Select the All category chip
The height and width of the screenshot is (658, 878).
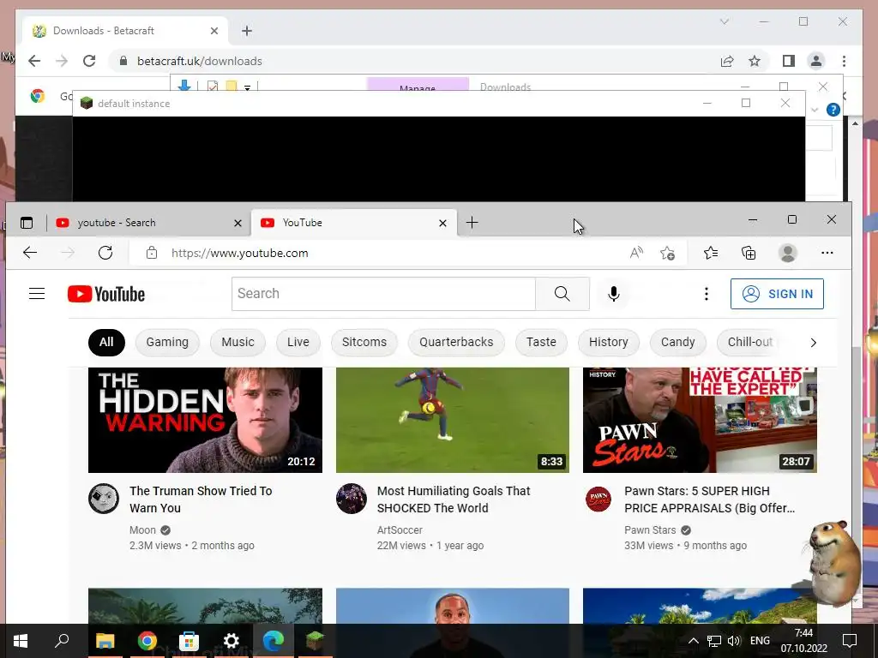click(106, 342)
